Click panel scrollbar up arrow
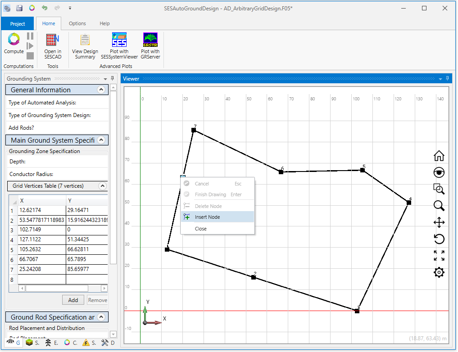Screen dimensions: 458x352 113,87
